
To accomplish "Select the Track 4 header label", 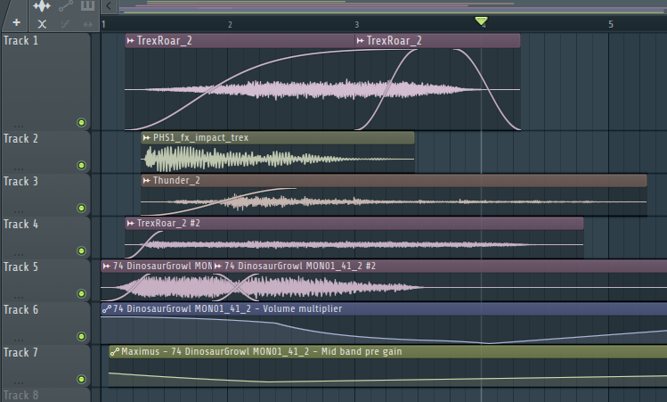I will [20, 224].
